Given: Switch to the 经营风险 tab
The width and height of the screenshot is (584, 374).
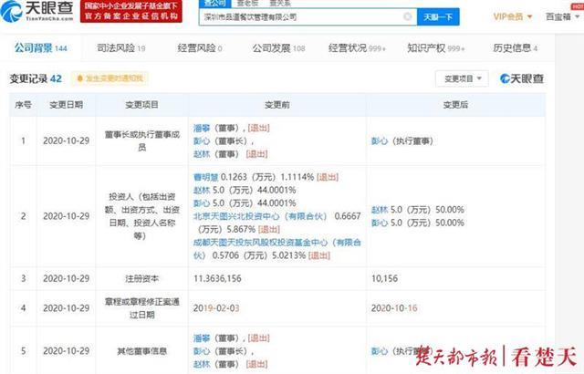Looking at the screenshot, I should point(200,48).
